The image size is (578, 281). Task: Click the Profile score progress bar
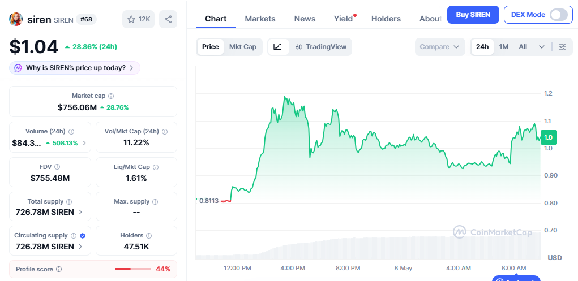pos(133,269)
